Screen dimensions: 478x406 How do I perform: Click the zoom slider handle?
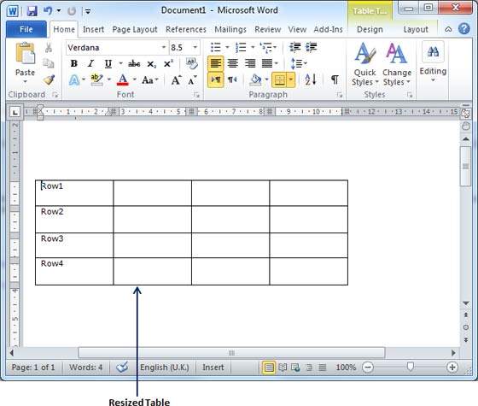coord(411,367)
